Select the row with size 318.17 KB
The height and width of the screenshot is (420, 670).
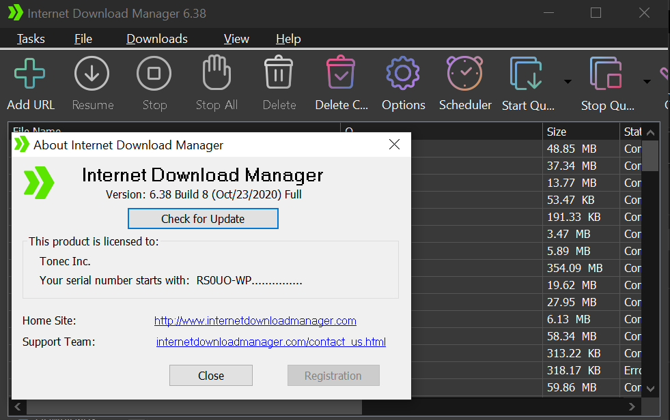[526, 370]
